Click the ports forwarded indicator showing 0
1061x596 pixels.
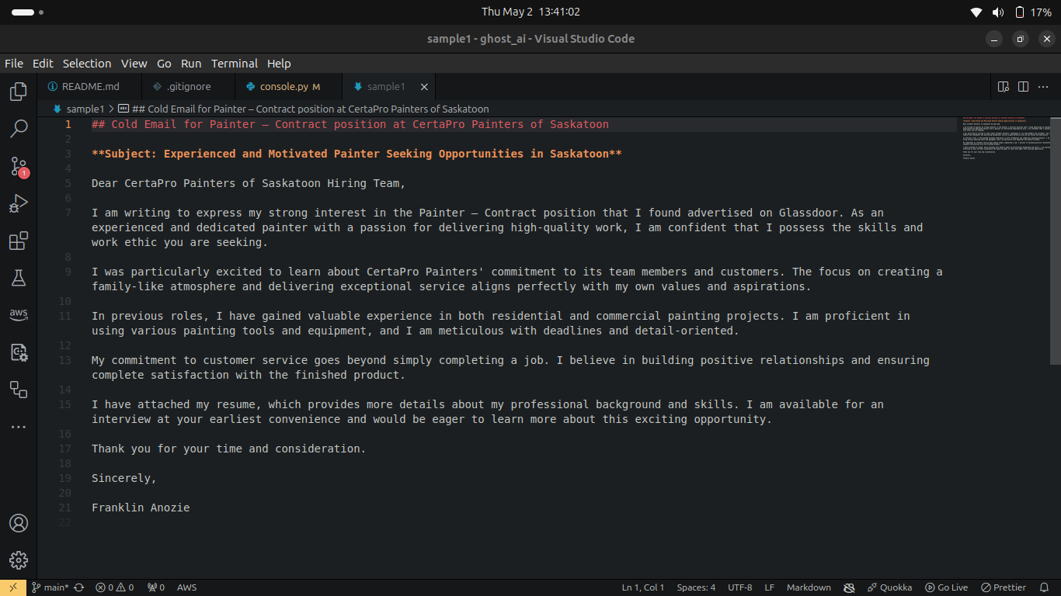156,587
